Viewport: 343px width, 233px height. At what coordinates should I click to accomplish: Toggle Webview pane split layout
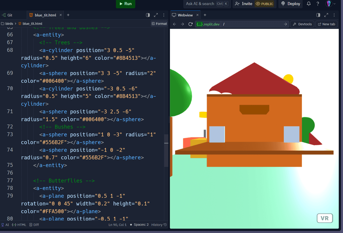[x=318, y=15]
